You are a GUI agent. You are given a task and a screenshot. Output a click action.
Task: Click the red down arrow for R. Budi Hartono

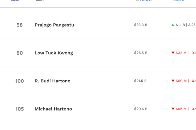(173, 81)
